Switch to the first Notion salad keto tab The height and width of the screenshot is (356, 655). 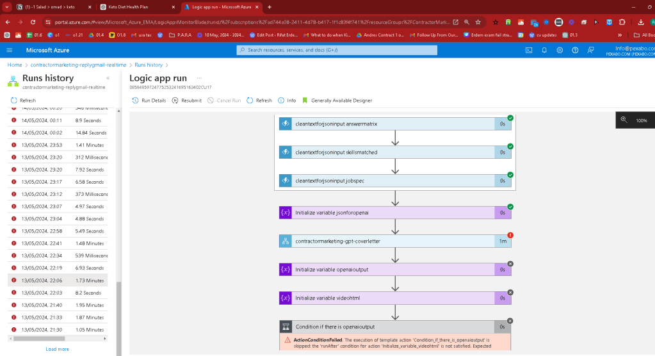coord(53,6)
